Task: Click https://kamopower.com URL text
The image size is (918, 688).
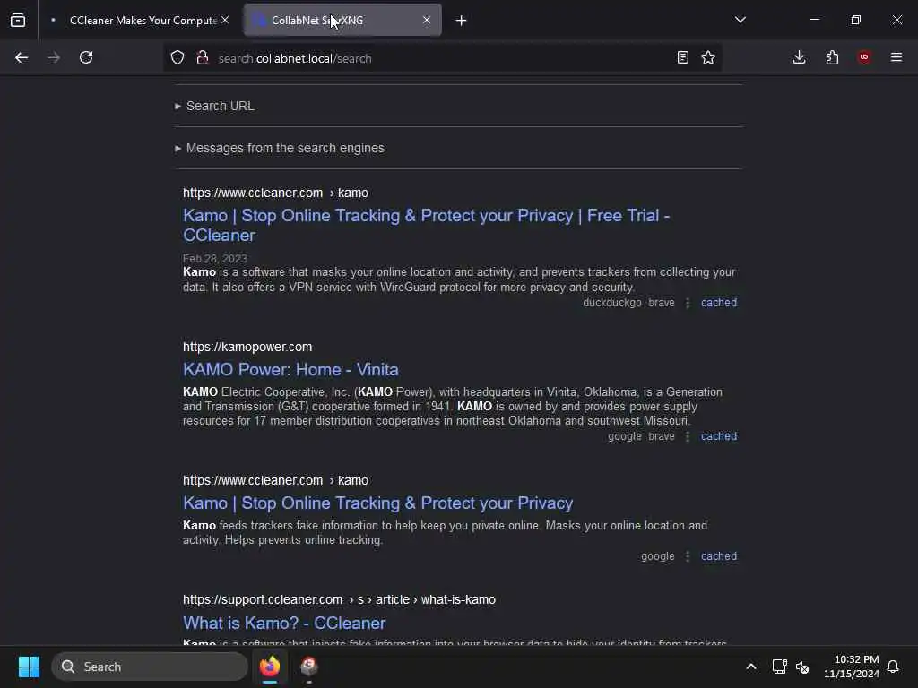Action: click(247, 347)
